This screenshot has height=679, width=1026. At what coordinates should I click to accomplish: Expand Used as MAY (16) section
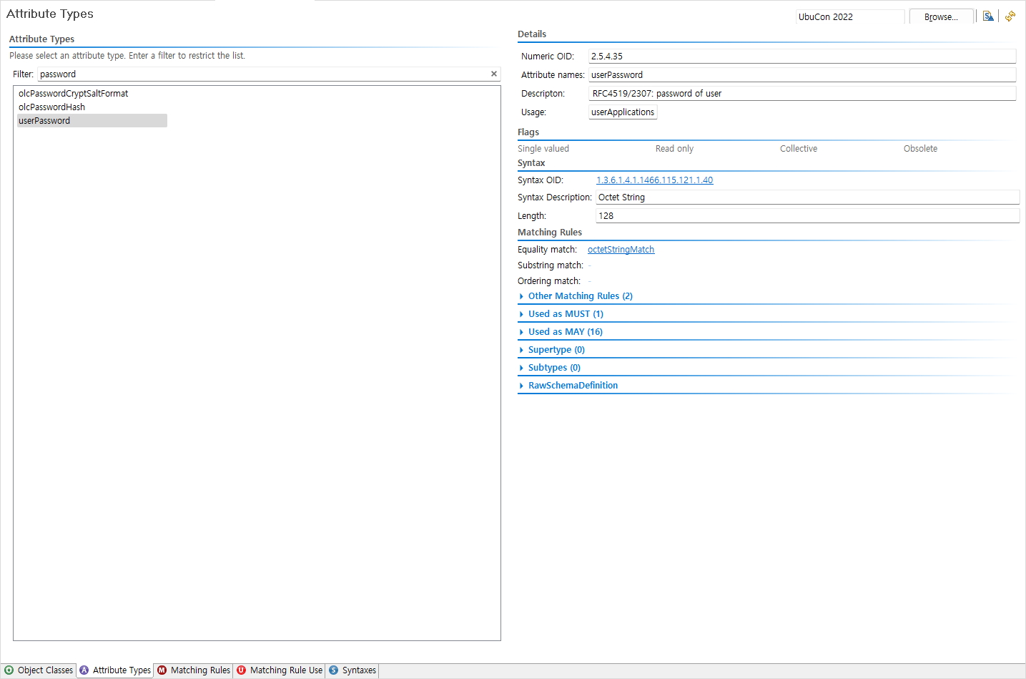[x=565, y=332]
